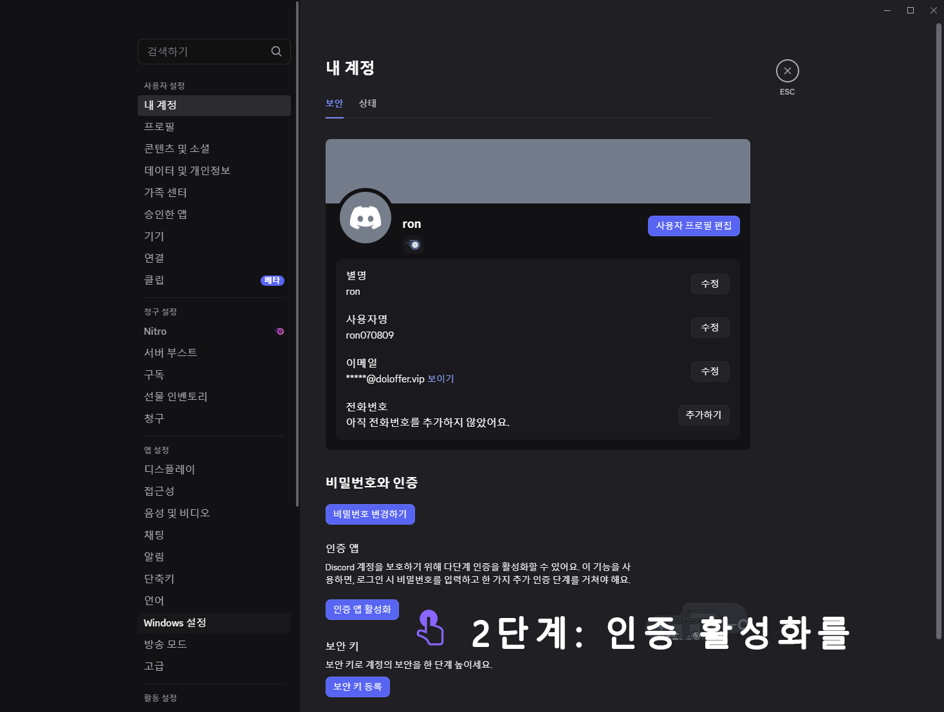Open 서버 부스트 page

pyautogui.click(x=214, y=353)
